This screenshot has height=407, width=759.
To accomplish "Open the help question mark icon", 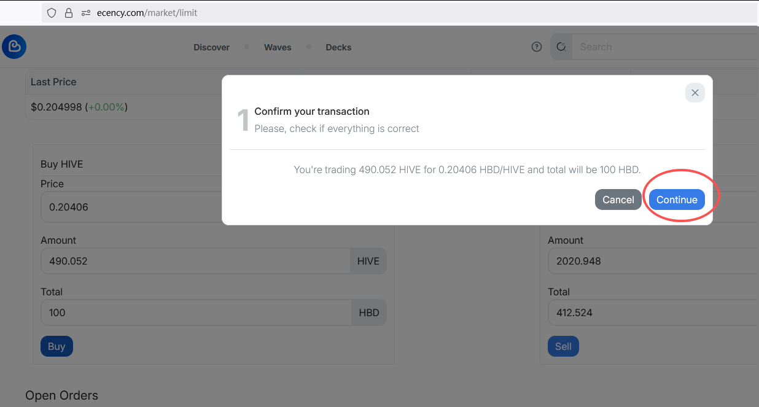I will pyautogui.click(x=537, y=47).
